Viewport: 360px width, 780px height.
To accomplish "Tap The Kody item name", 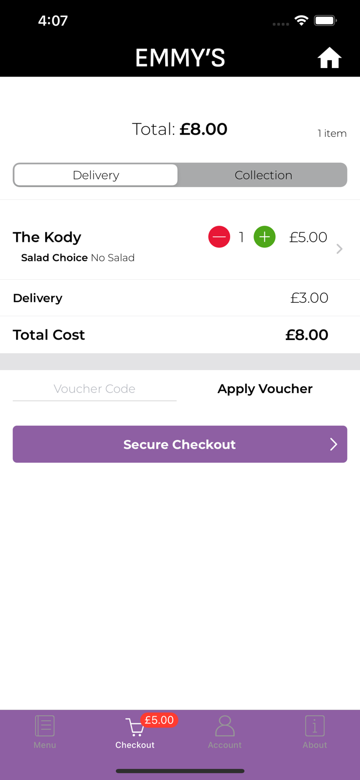I will 47,237.
